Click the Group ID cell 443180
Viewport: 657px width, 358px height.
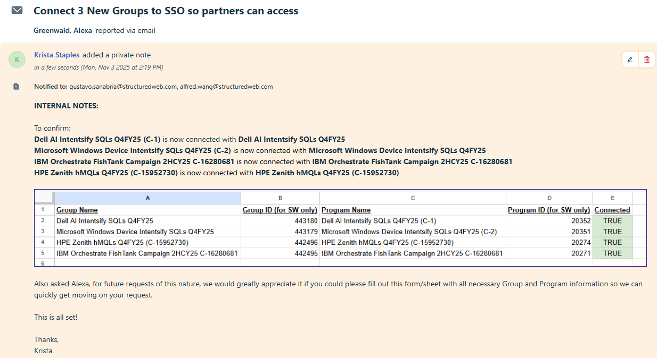pos(306,220)
